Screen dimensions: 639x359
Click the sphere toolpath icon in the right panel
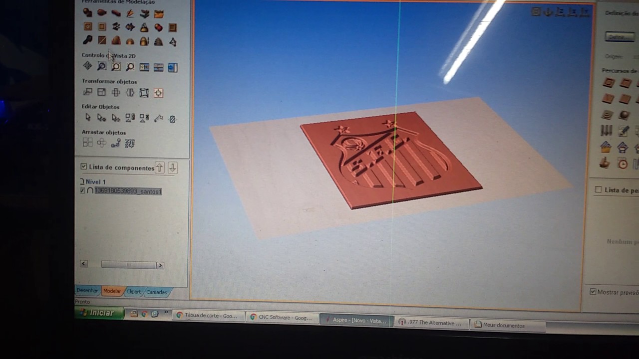pos(624,115)
